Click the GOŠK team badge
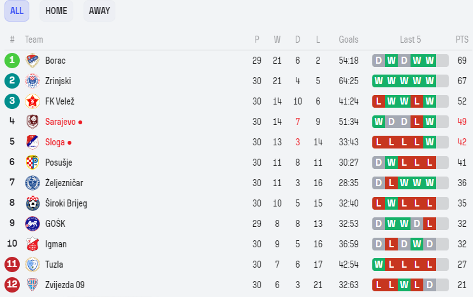Screen dimensions: 473x297 [33, 224]
